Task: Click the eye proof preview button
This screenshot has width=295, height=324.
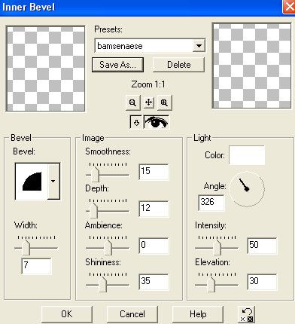Action: 157,122
